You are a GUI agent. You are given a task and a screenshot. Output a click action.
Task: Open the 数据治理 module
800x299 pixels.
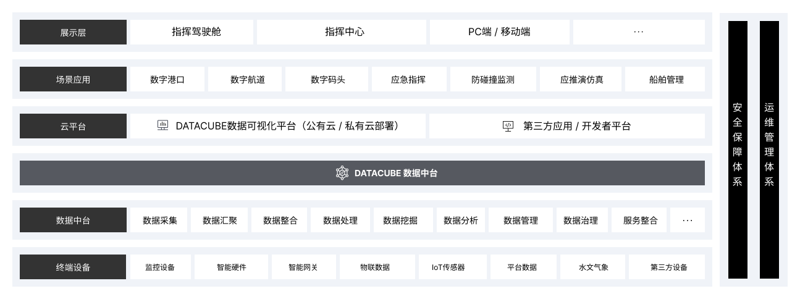tap(581, 220)
